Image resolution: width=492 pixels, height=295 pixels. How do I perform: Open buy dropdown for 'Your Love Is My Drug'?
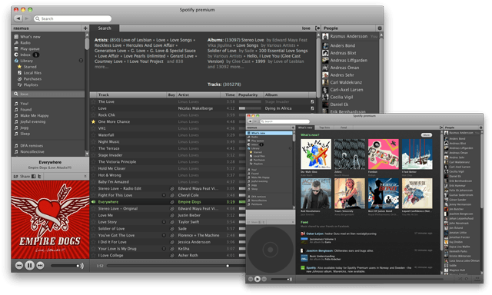[164, 249]
